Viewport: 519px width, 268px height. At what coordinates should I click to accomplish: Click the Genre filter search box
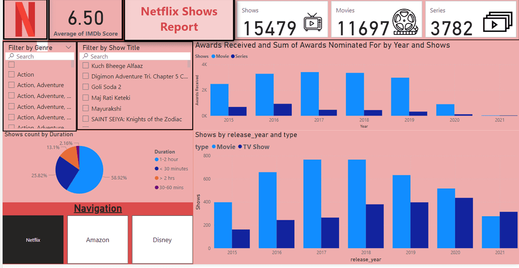[40, 56]
